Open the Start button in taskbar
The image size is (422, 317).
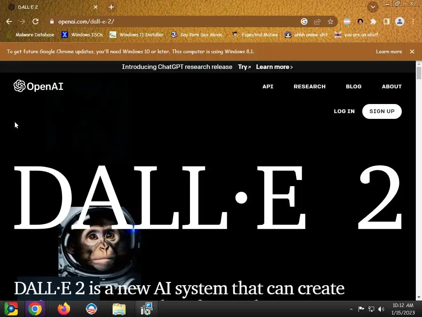(11, 309)
